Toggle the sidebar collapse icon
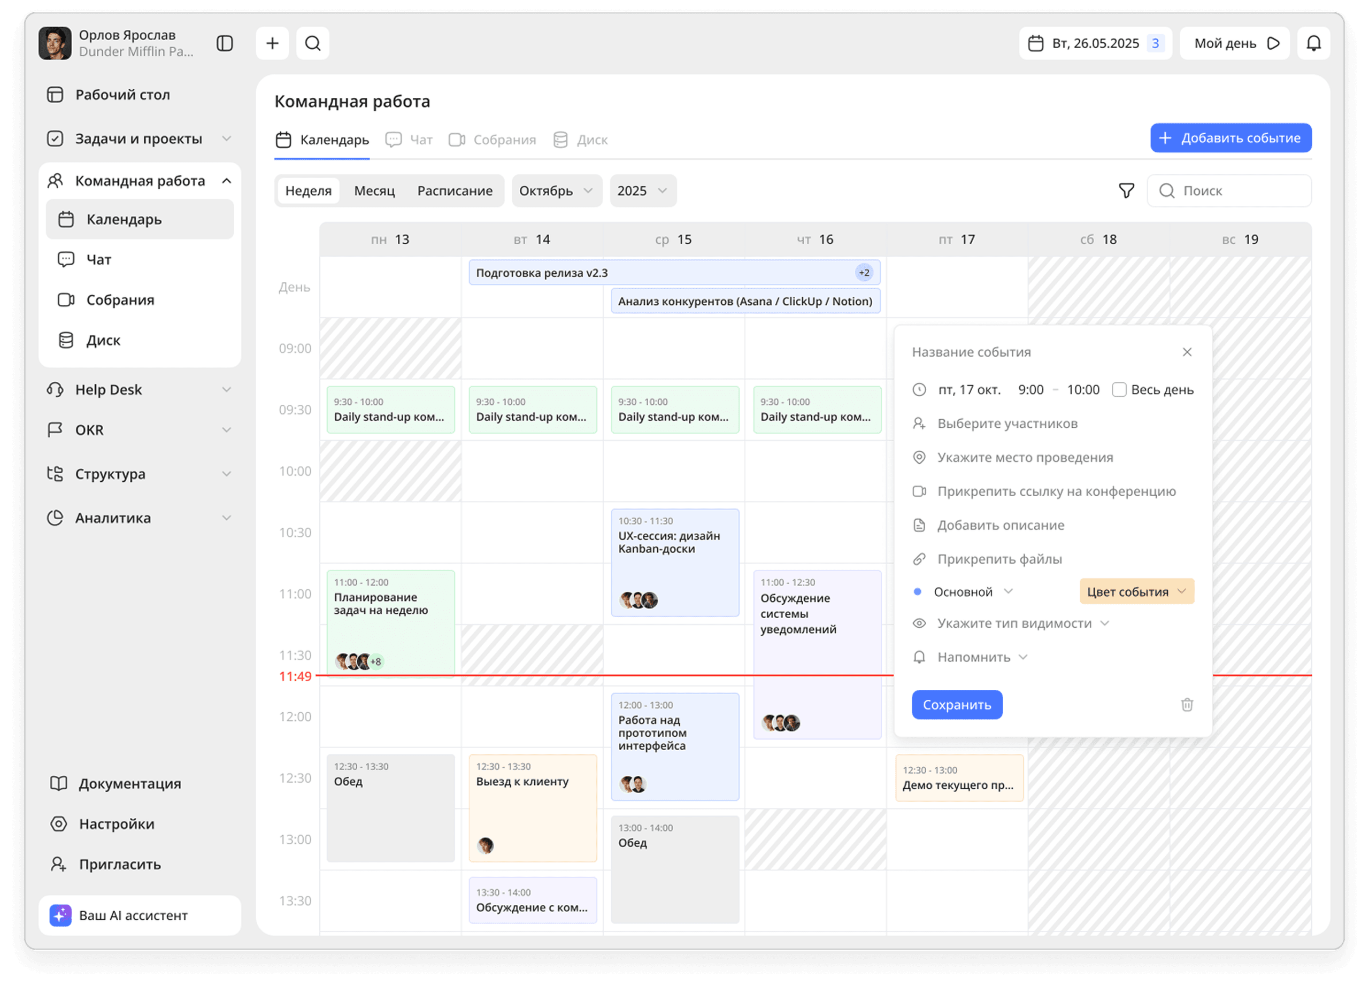The width and height of the screenshot is (1369, 986). tap(225, 43)
